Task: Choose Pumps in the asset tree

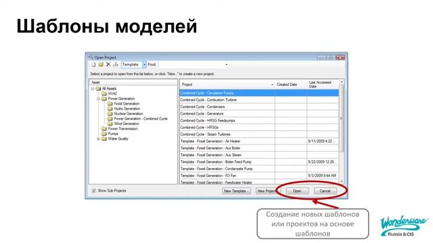Action: [x=113, y=134]
